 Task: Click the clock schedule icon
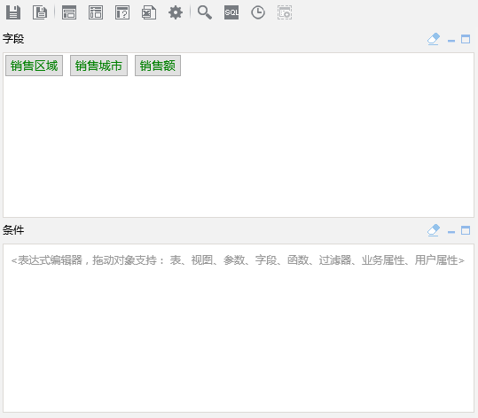[x=258, y=12]
